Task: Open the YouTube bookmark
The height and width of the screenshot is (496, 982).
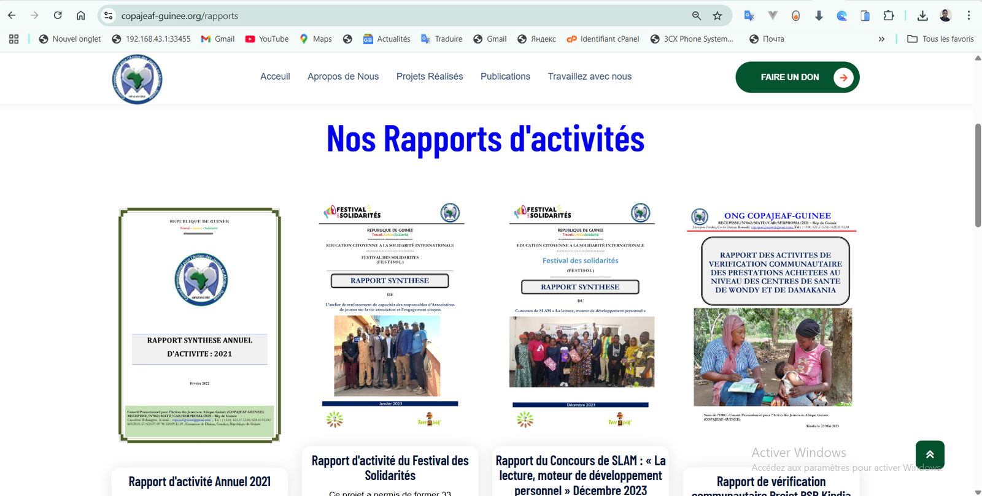Action: (x=267, y=39)
